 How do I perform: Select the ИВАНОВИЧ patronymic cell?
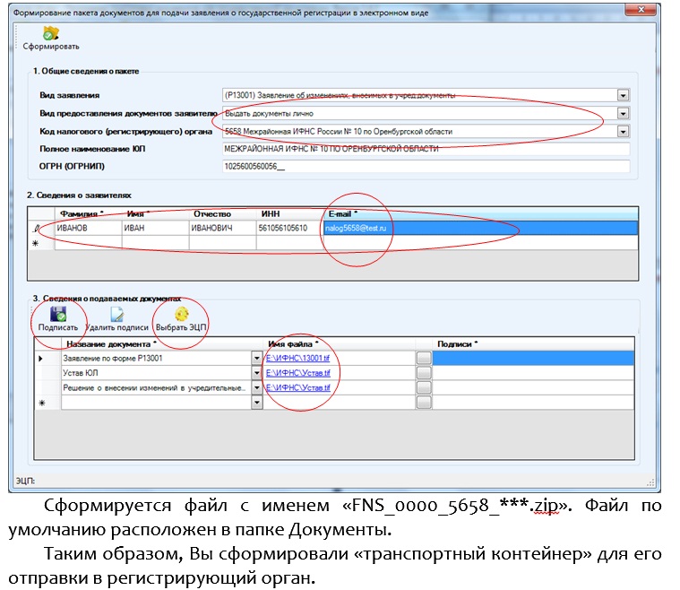pyautogui.click(x=222, y=228)
